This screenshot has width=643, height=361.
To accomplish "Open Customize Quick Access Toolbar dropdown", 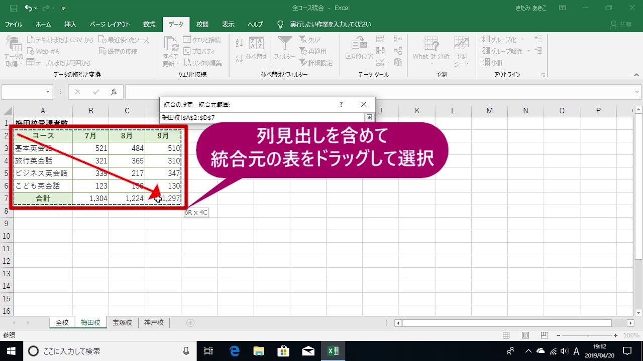I will (63, 9).
